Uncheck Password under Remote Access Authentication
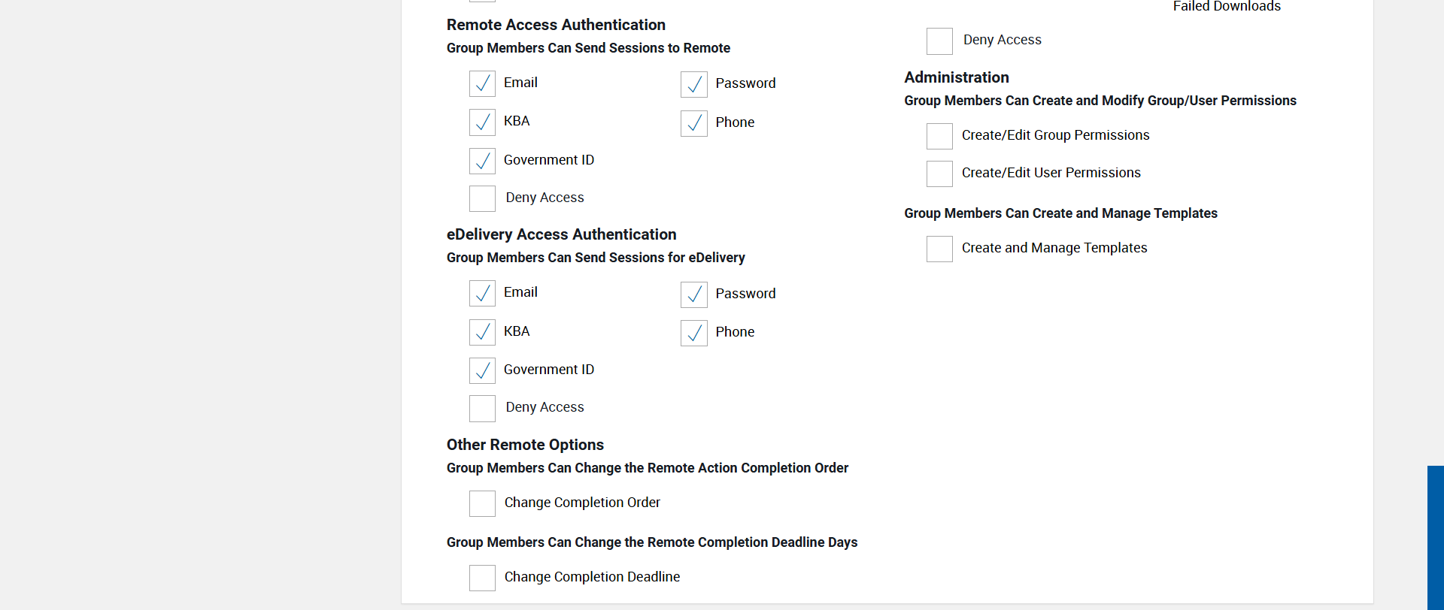The image size is (1444, 610). click(693, 84)
